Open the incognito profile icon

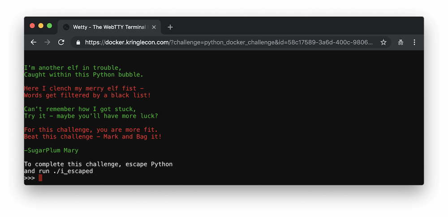401,42
